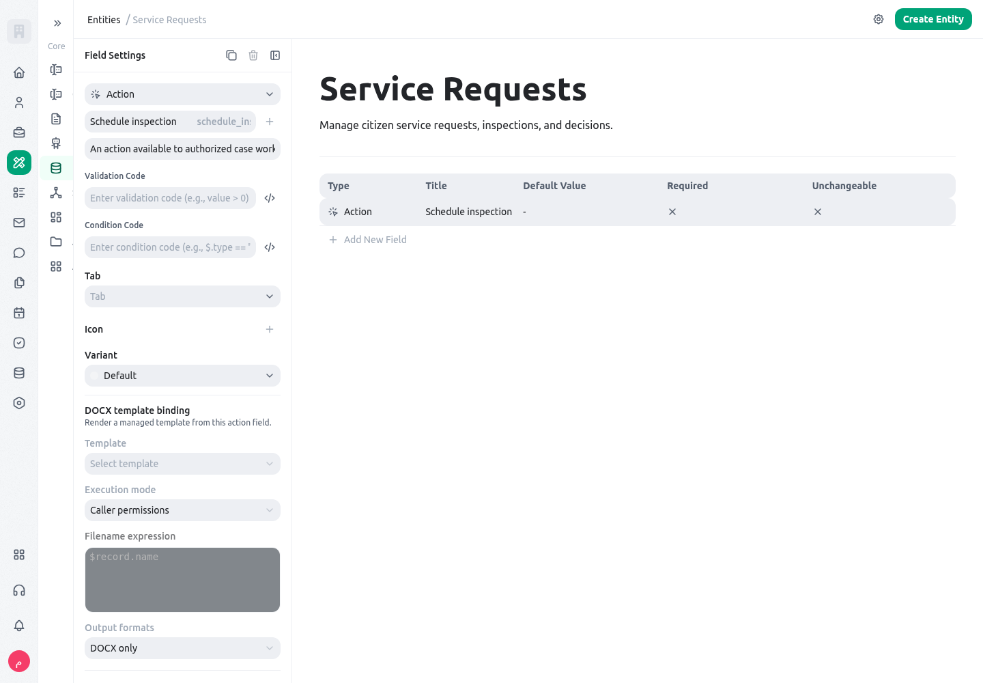Open the Action field type dropdown

click(182, 94)
